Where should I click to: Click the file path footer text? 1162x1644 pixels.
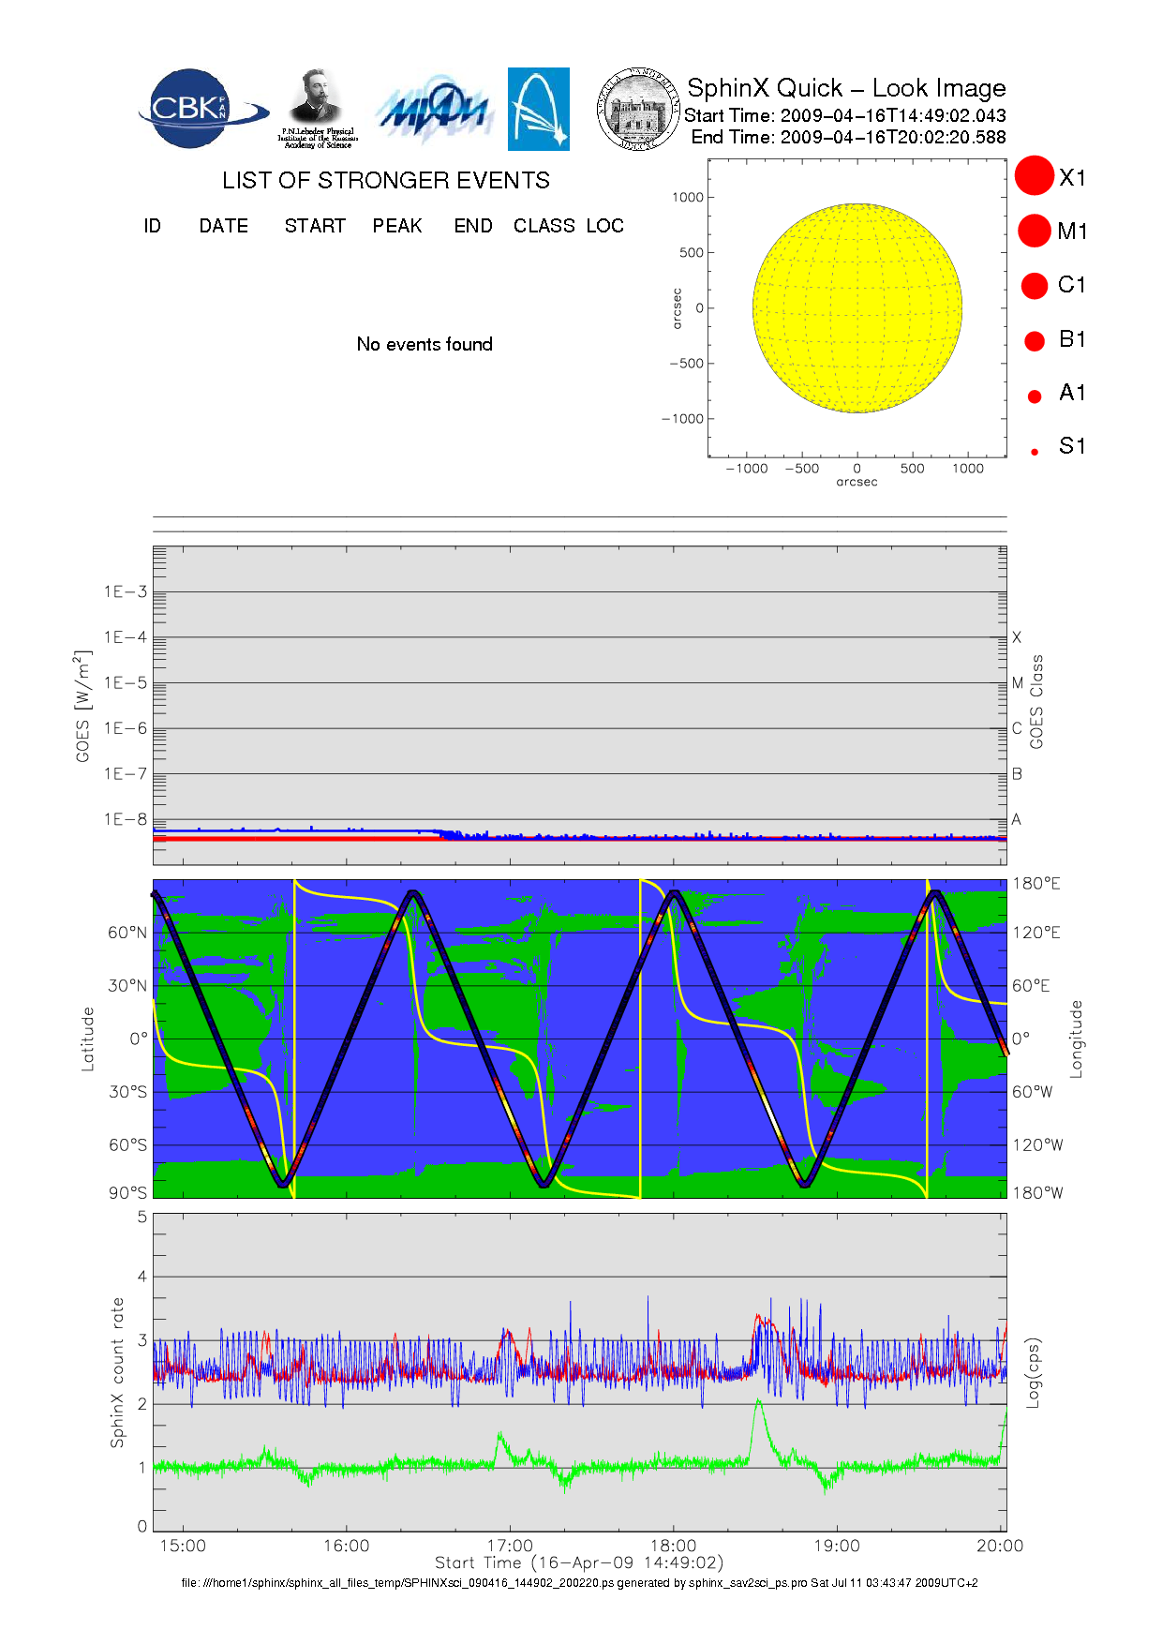point(579,1583)
